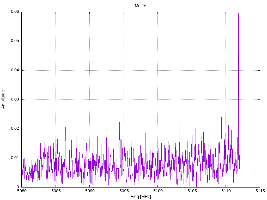Click the 0 y-axis tick label
This screenshot has height=200, width=267.
point(18,187)
